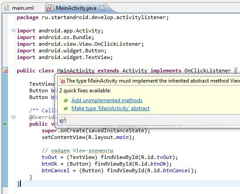Click 'import android.os.Bundle;' line
The width and height of the screenshot is (240, 194).
point(55,37)
